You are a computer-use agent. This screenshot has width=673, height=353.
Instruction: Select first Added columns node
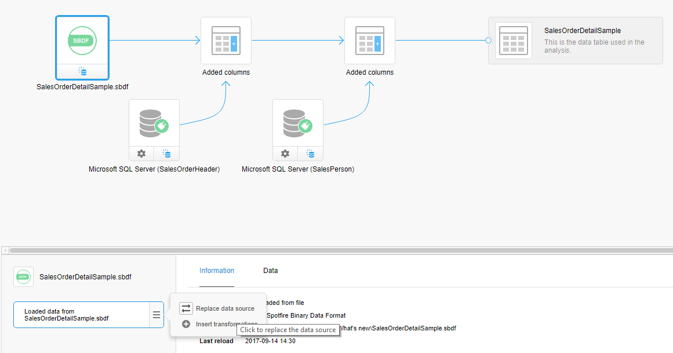point(226,41)
